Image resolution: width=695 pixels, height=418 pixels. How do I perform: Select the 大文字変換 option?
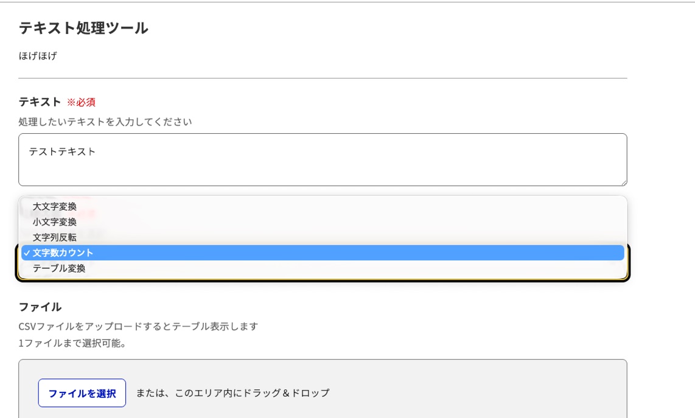pos(55,207)
